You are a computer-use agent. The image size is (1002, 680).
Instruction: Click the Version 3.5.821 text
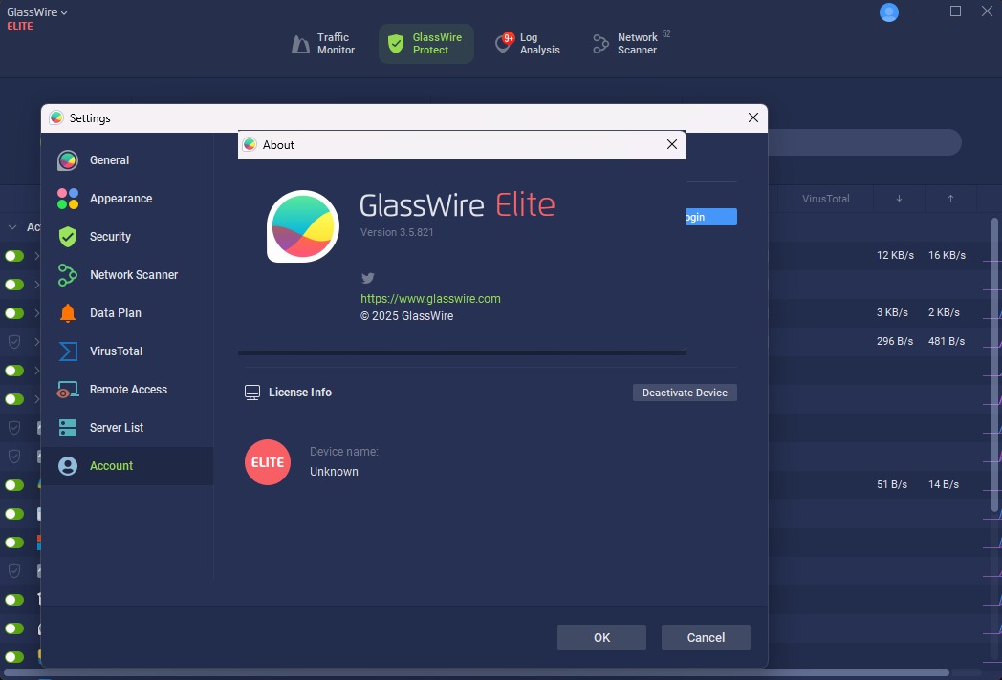397,232
